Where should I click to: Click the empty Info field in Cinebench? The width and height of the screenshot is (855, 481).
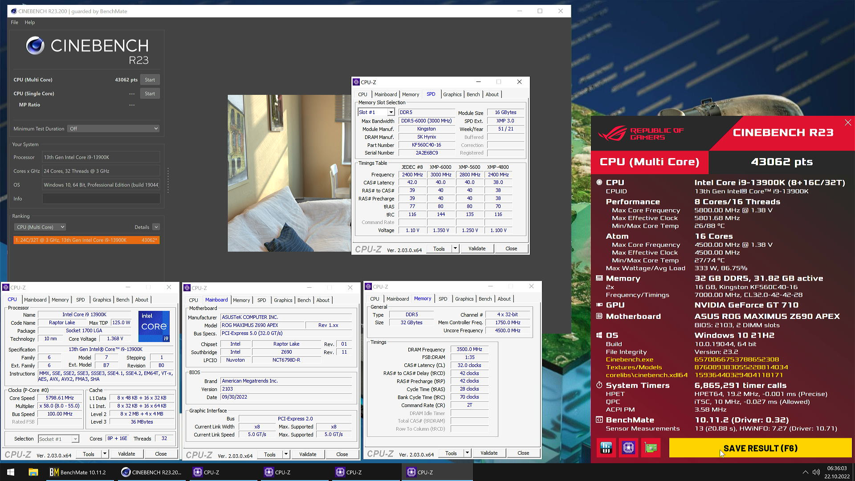click(x=101, y=199)
